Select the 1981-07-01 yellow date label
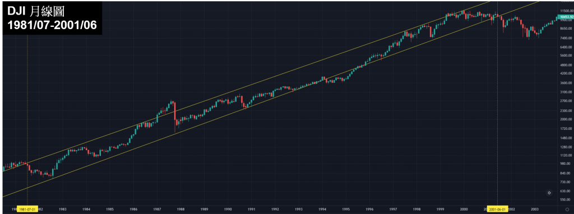 (x=27, y=210)
